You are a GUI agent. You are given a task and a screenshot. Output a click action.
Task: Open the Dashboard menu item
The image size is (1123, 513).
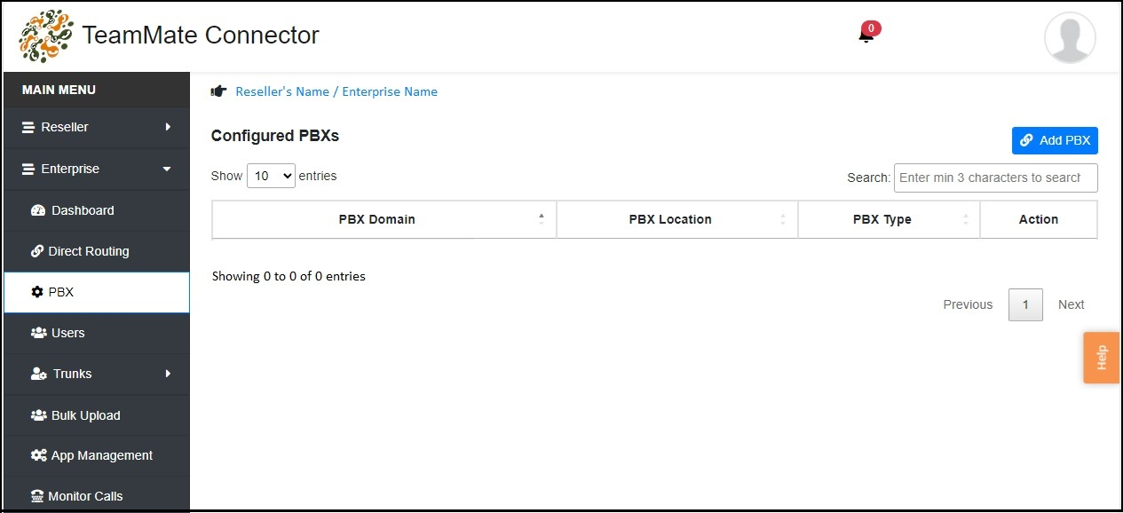point(97,210)
